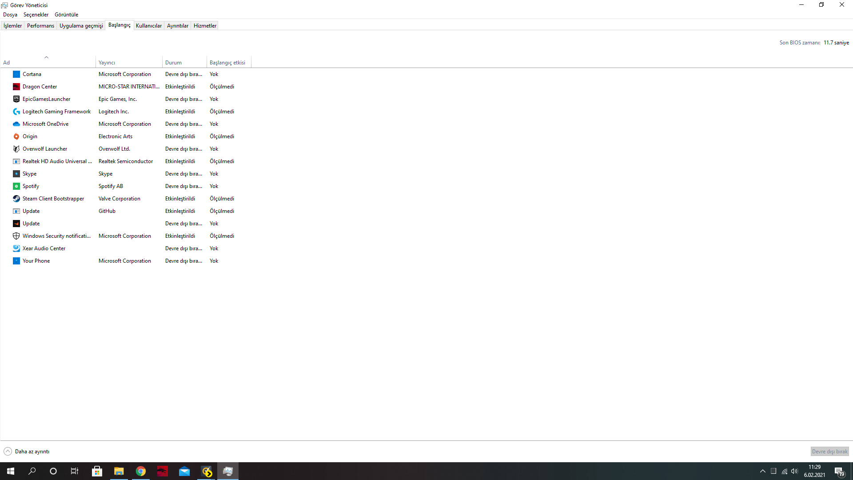853x480 pixels.
Task: Open Mail app from taskbar
Action: click(184, 471)
